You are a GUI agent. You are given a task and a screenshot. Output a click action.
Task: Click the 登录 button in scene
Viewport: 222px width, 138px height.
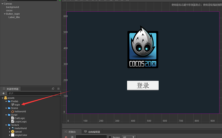[143, 85]
